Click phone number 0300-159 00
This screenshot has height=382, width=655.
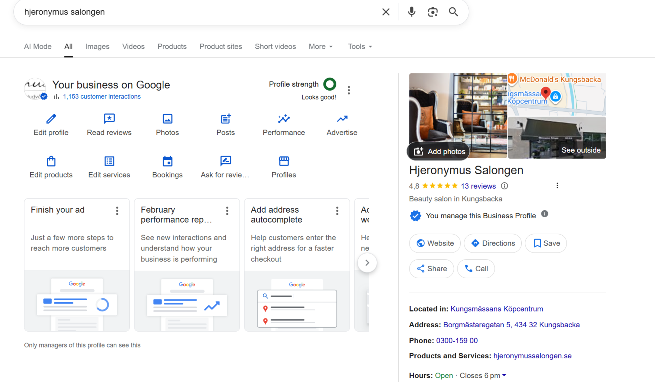pos(457,341)
